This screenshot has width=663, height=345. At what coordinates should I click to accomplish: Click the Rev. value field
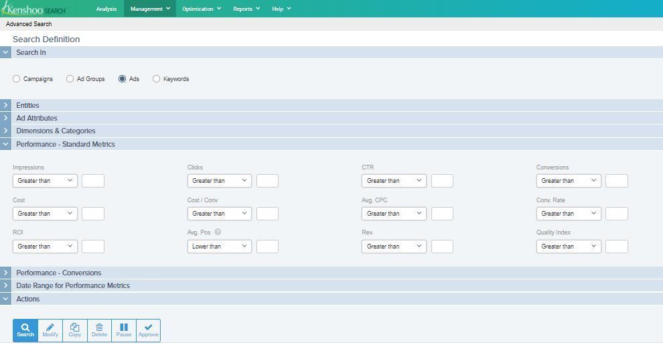pyautogui.click(x=442, y=247)
